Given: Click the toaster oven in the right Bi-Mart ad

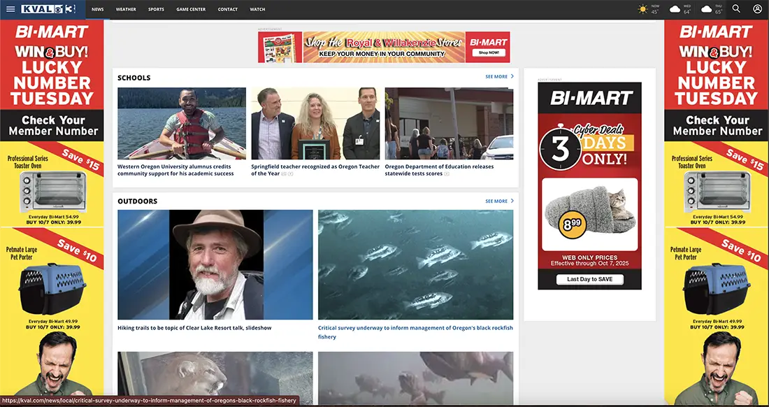Looking at the screenshot, I should [717, 192].
